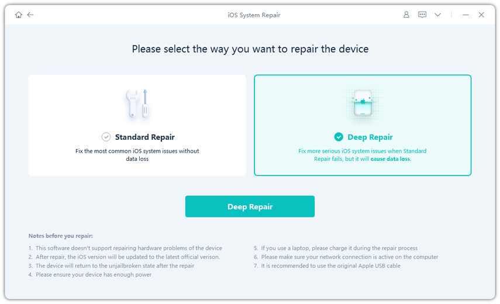Minimize the iOS System Repair window
500x304 pixels.
click(465, 15)
